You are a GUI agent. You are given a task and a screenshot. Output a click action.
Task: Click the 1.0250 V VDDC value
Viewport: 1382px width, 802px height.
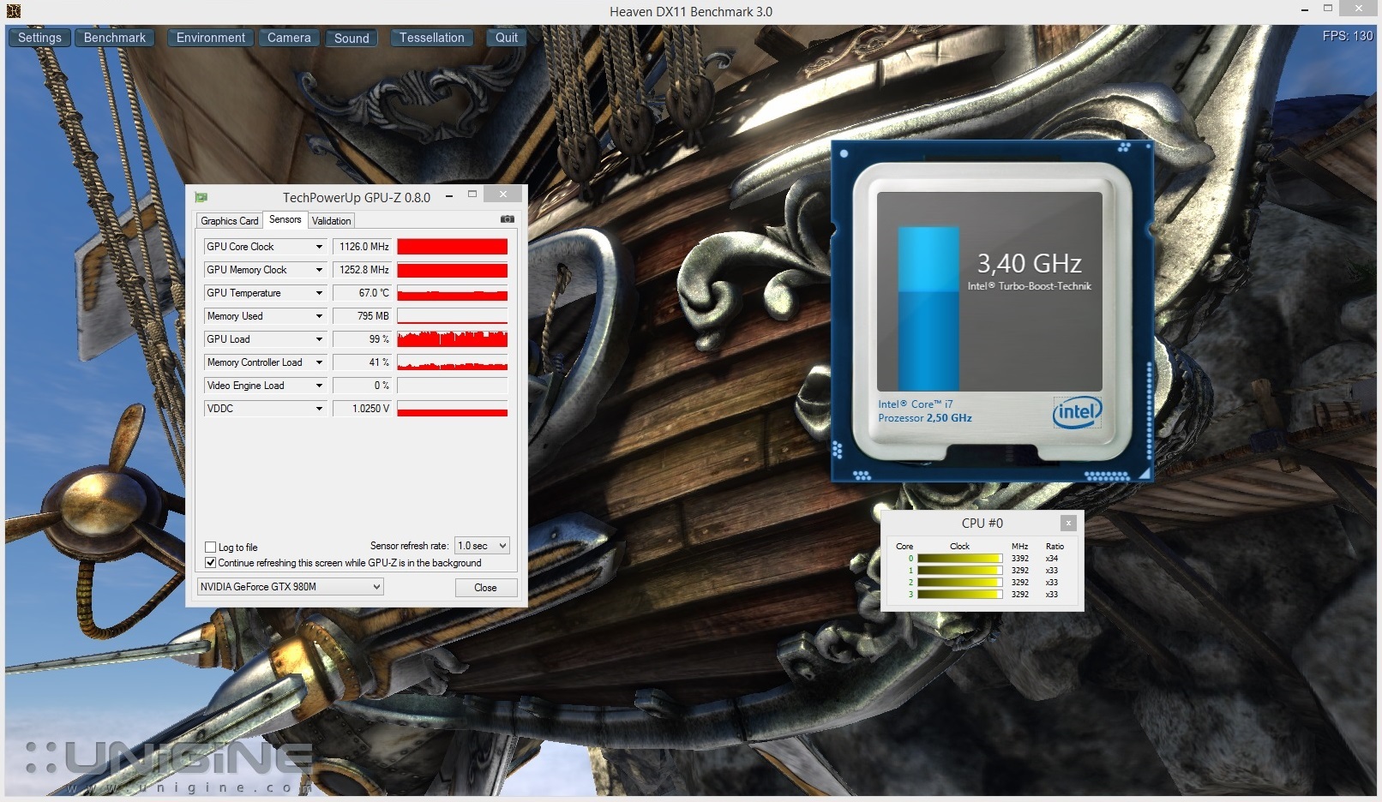(362, 409)
